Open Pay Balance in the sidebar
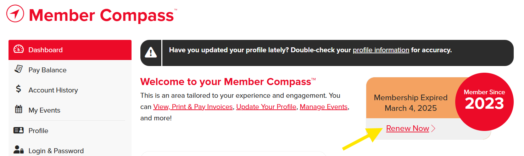Viewport: 524px width, 156px height. tap(70, 70)
